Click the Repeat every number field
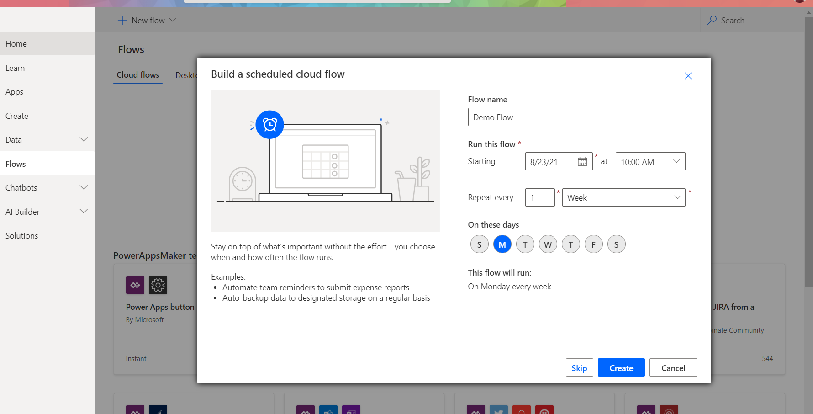The height and width of the screenshot is (414, 813). 539,198
